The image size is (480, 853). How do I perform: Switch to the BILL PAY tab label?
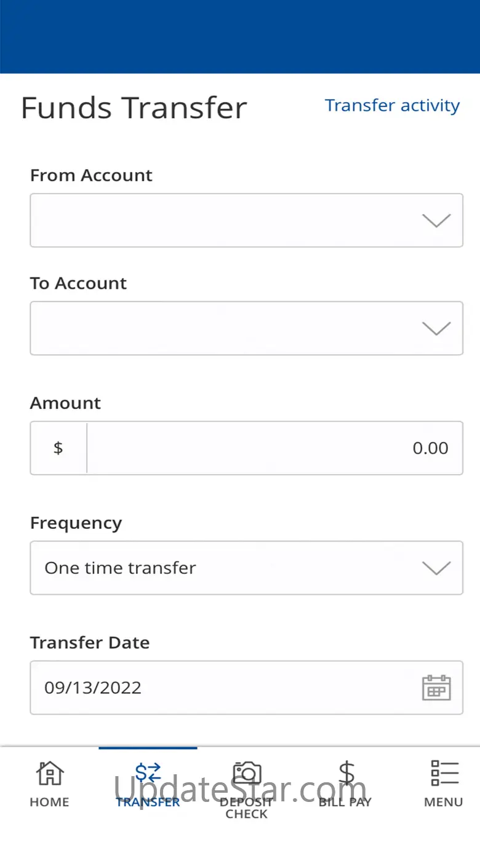pyautogui.click(x=345, y=802)
